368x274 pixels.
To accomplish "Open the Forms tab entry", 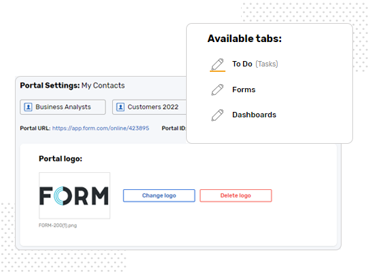I will coord(244,90).
